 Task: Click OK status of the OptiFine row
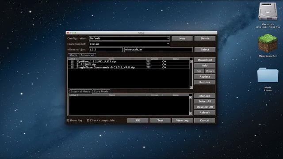(164, 61)
